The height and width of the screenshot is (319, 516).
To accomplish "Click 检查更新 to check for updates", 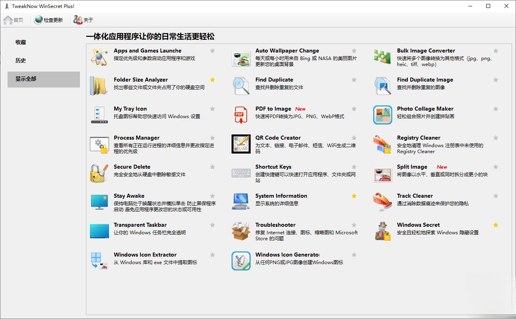I will pyautogui.click(x=49, y=19).
